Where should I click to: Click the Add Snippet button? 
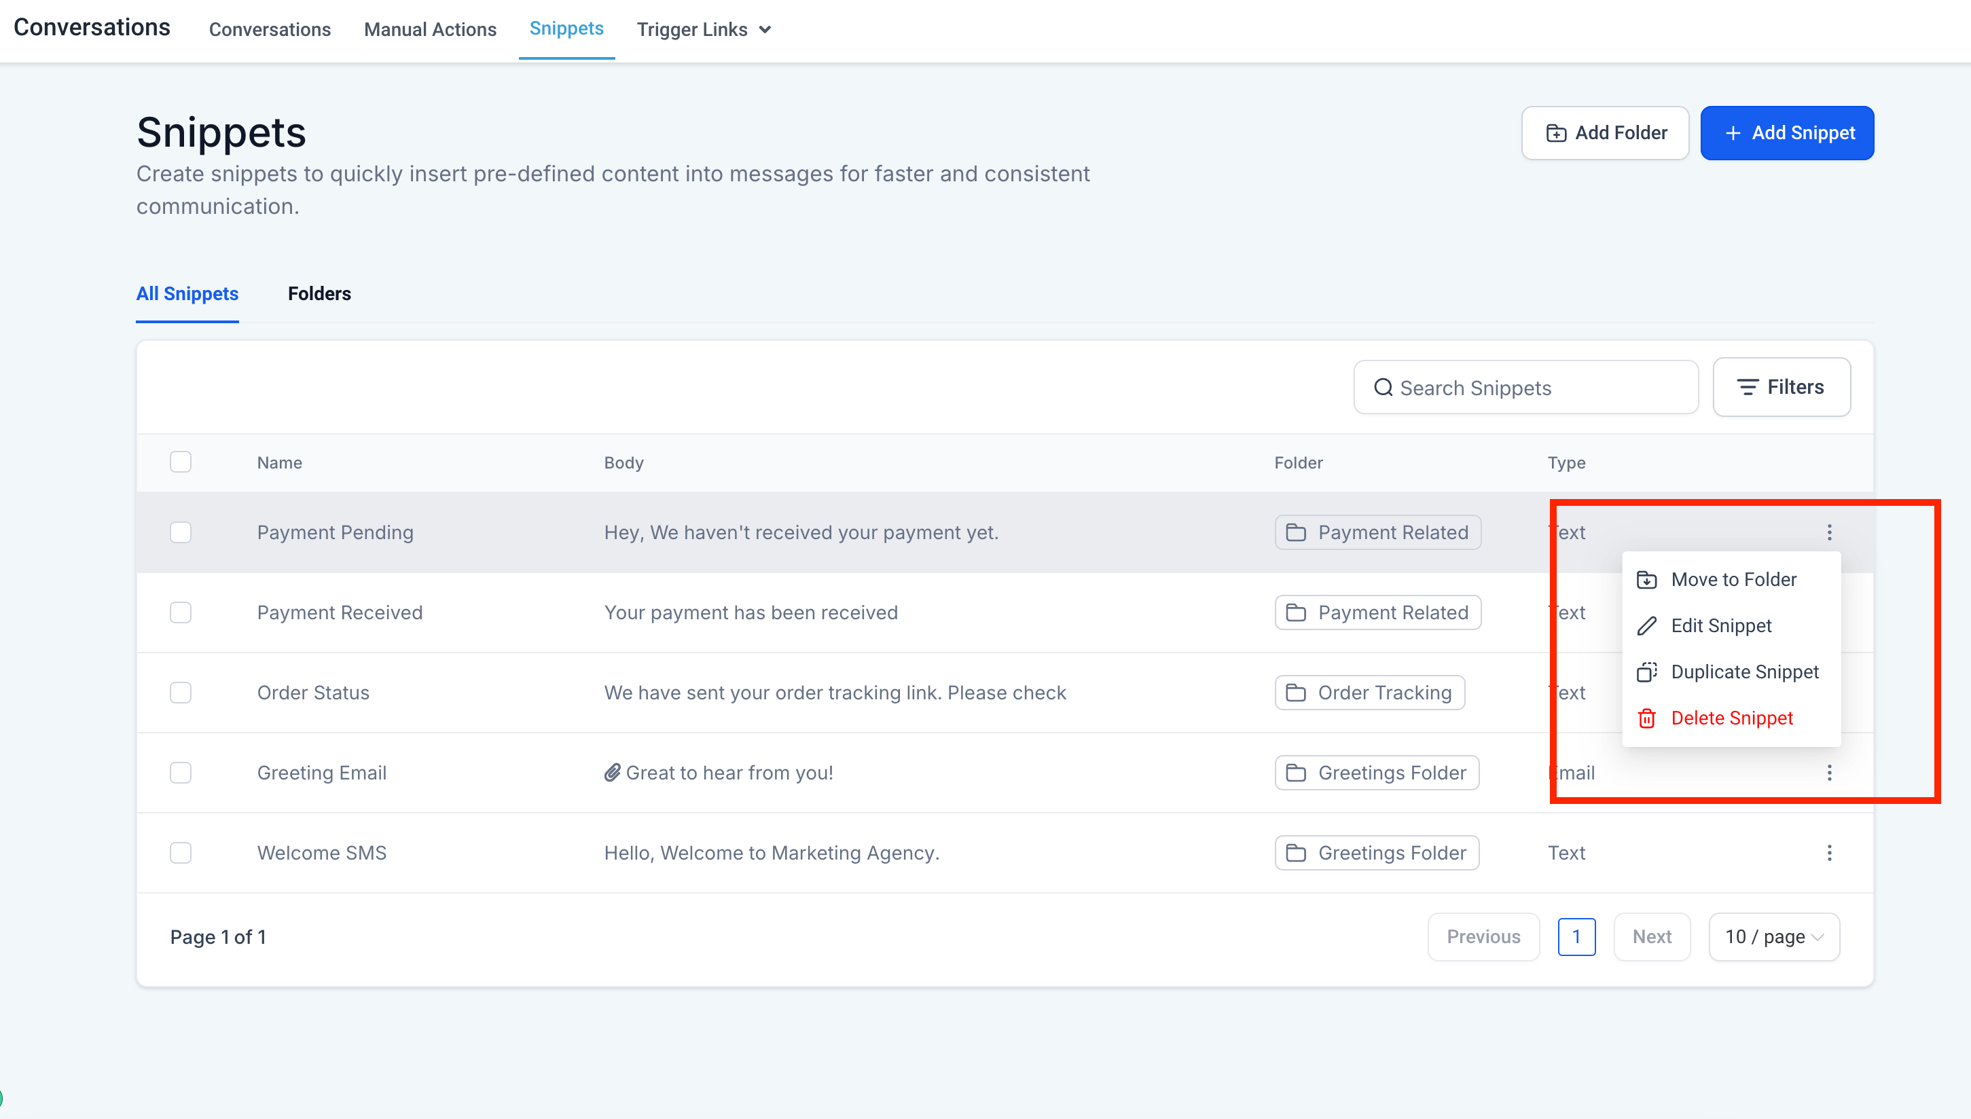(1786, 133)
